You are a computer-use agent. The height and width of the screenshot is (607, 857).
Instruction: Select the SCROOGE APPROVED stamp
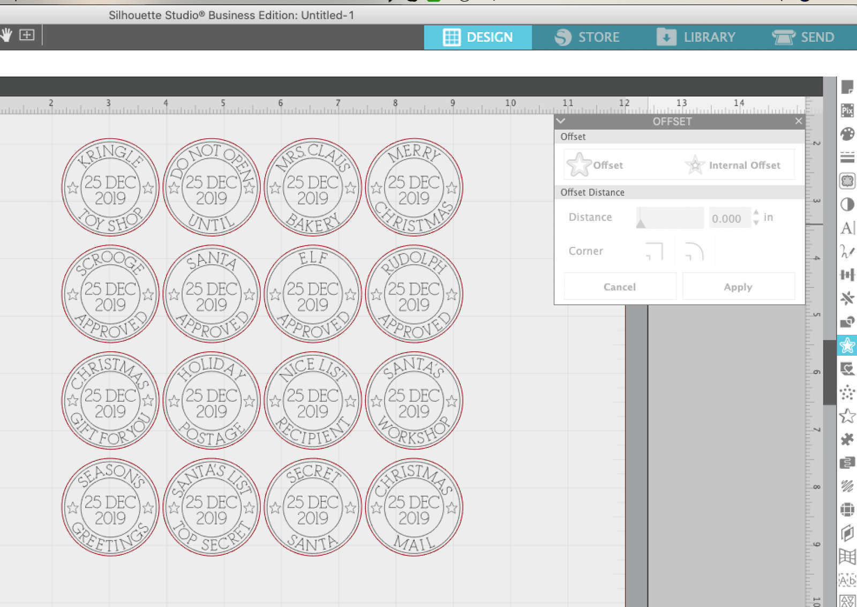(x=110, y=294)
